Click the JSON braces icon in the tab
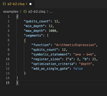 (4, 4)
